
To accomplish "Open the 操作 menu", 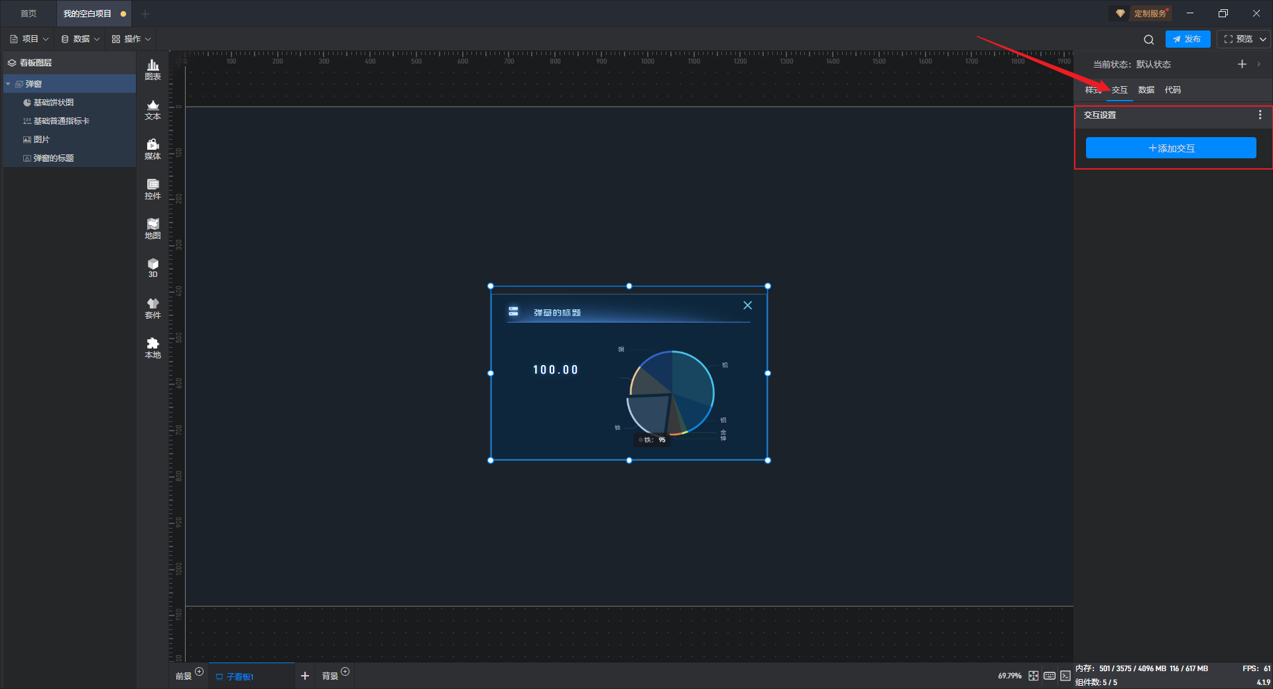I will [x=131, y=39].
